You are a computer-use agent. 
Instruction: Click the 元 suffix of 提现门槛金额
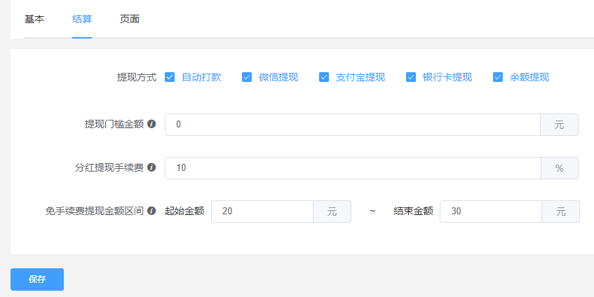tap(559, 125)
